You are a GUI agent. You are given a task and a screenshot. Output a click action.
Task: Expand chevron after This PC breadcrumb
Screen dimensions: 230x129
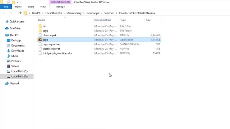43,13
